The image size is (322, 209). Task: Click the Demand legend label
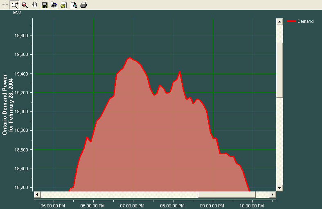[305, 21]
